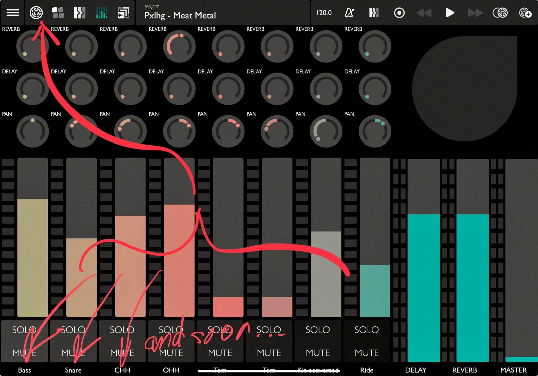Mute the Kit converted channel
Image resolution: width=538 pixels, height=376 pixels.
(x=317, y=352)
